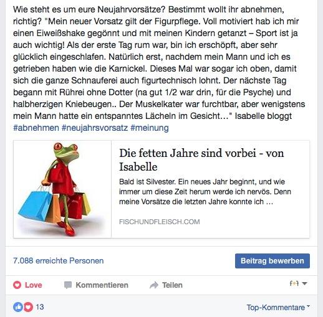Click the Beitrag bewerben button
Viewport: 323px width, 317px height.
272,261
